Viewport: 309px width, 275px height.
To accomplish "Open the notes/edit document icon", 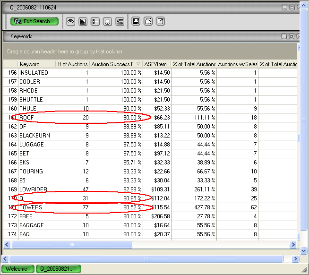I will (161, 21).
